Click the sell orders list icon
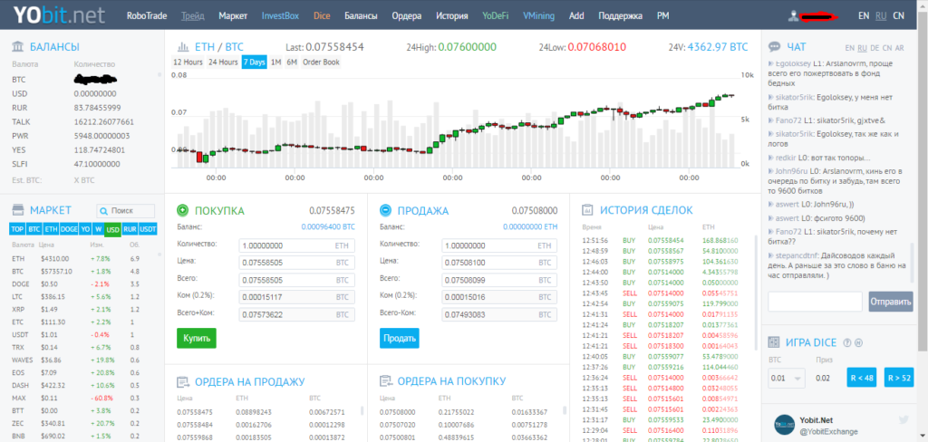 click(x=183, y=381)
